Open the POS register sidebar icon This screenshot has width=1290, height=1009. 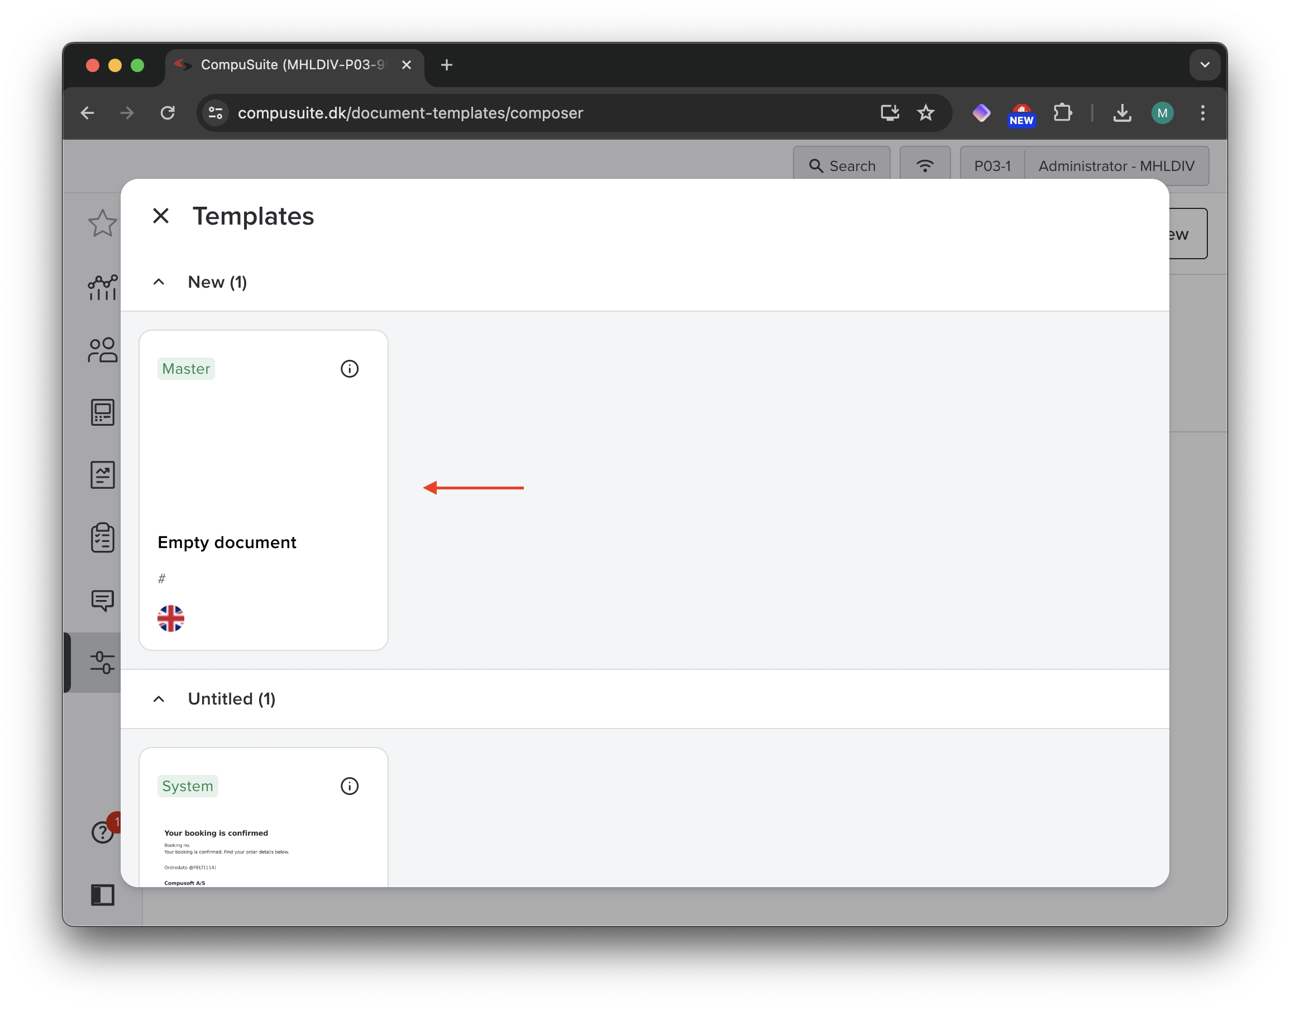102,412
